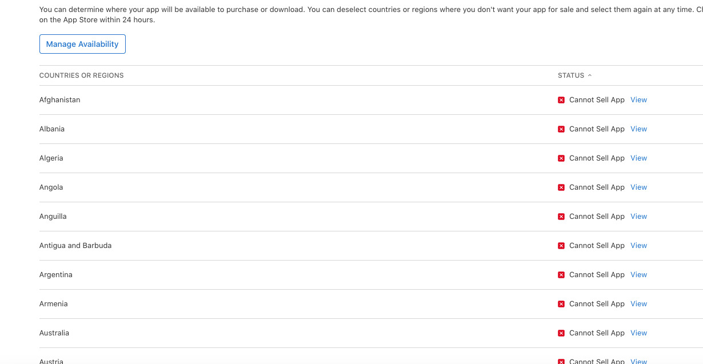Open the View link for Albania
703x364 pixels.
(x=638, y=129)
